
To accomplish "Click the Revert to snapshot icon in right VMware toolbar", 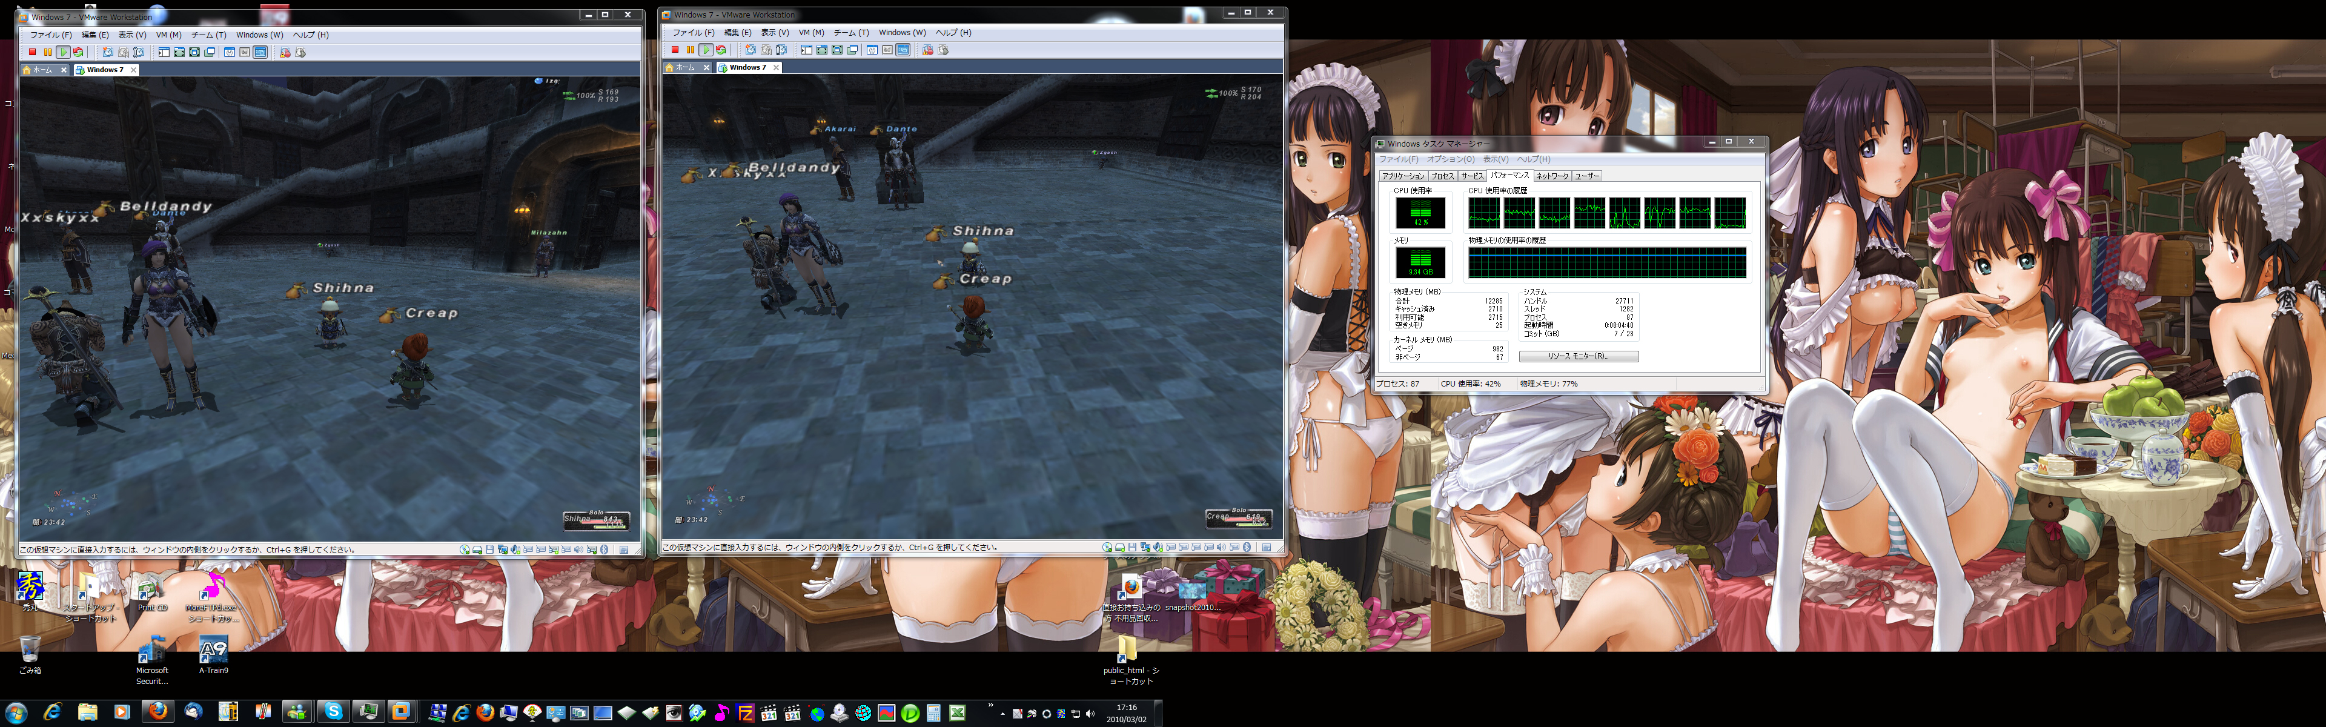I will pyautogui.click(x=766, y=50).
